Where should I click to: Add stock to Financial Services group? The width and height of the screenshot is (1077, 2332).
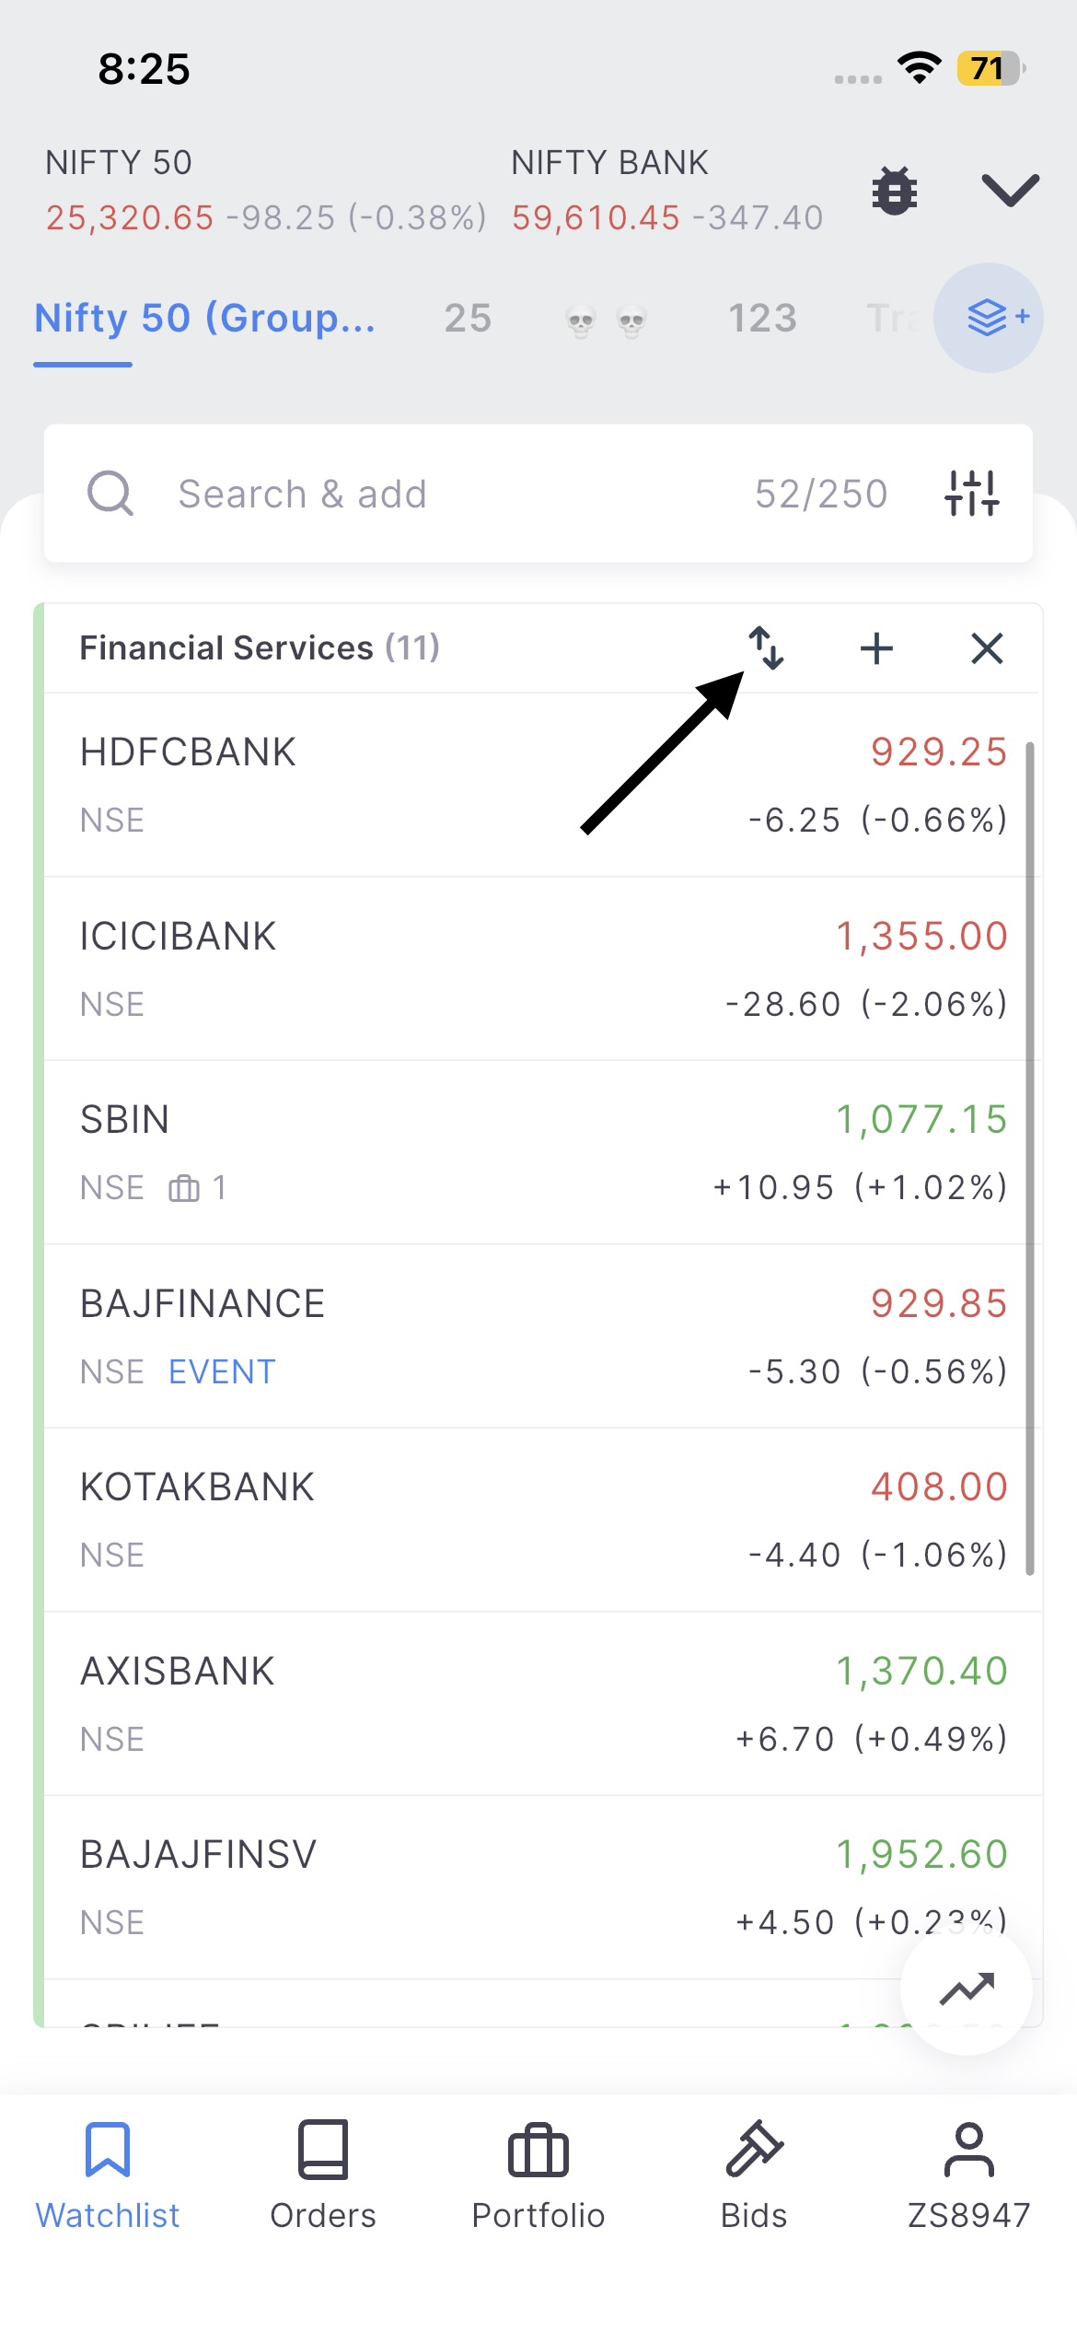click(x=876, y=648)
